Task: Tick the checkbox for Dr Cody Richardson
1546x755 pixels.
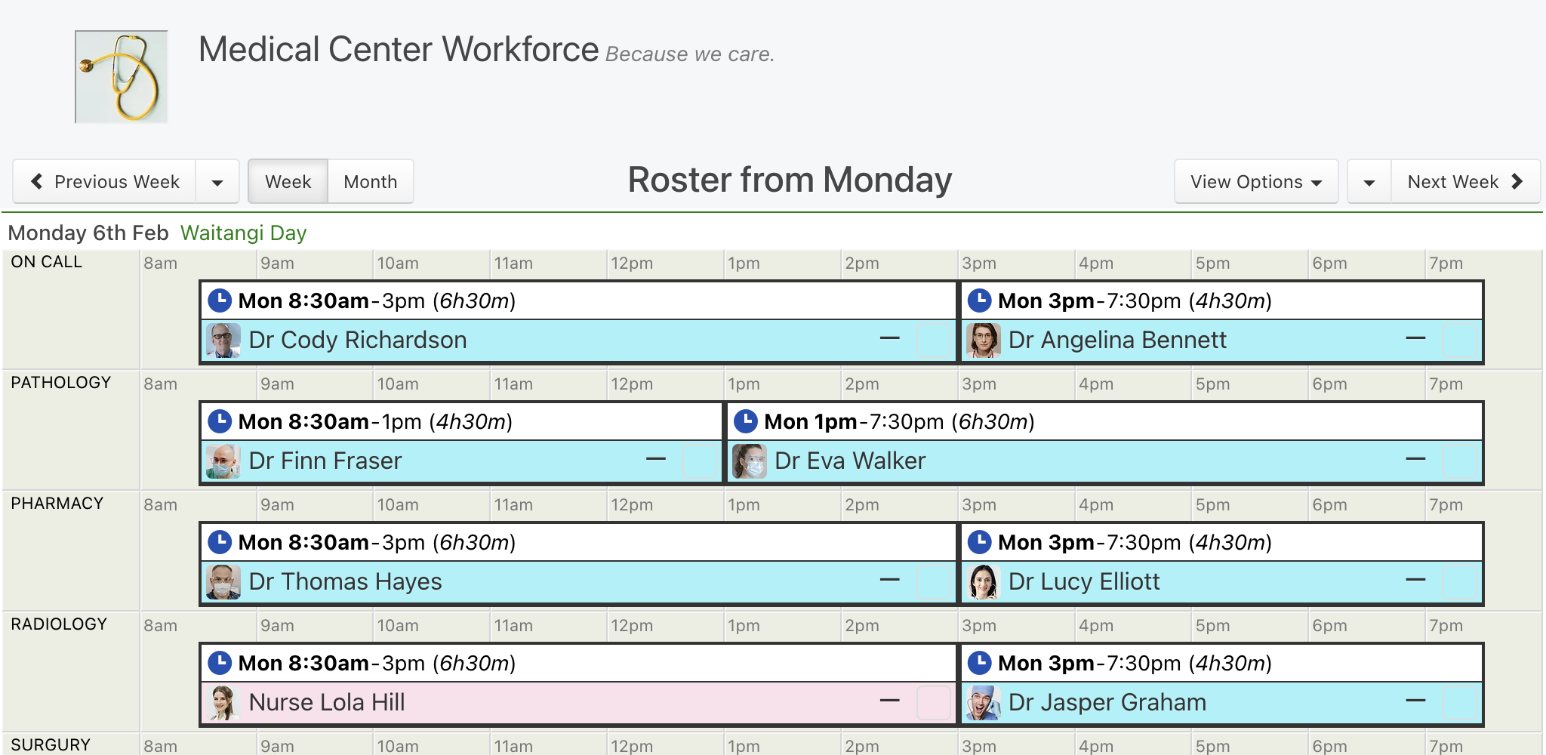Action: tap(933, 340)
